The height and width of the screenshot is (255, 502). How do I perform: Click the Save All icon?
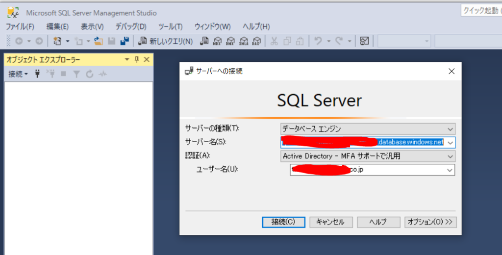pos(125,41)
